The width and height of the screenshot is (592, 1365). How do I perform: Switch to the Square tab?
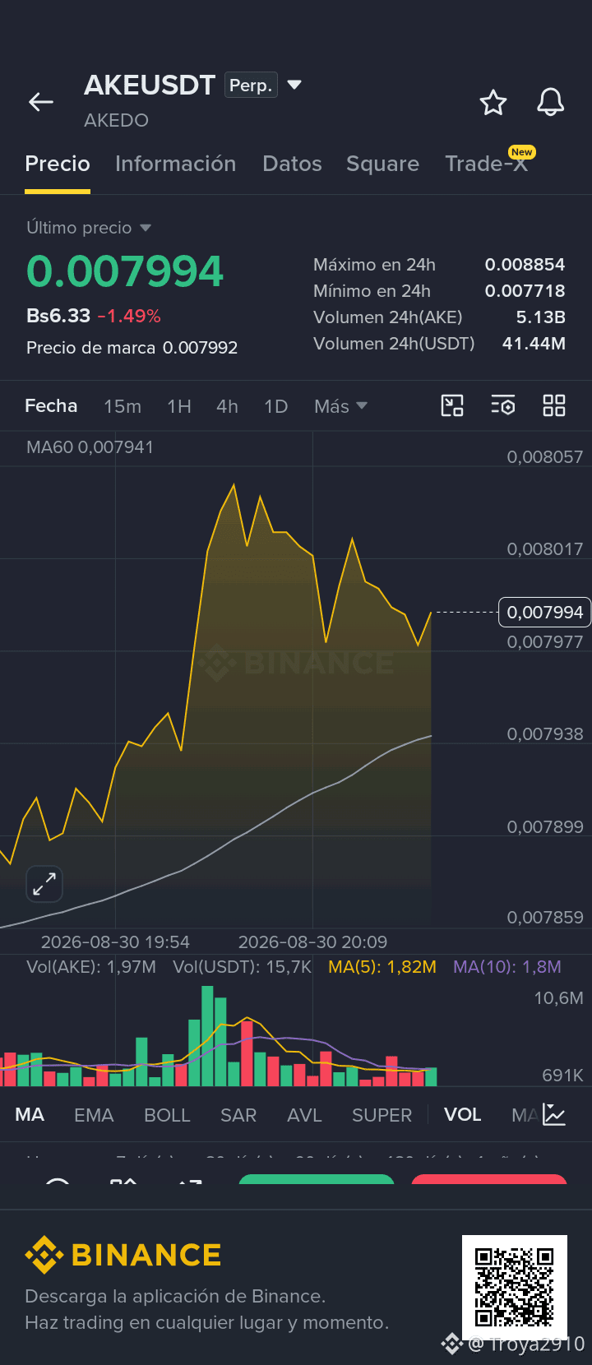coord(382,164)
